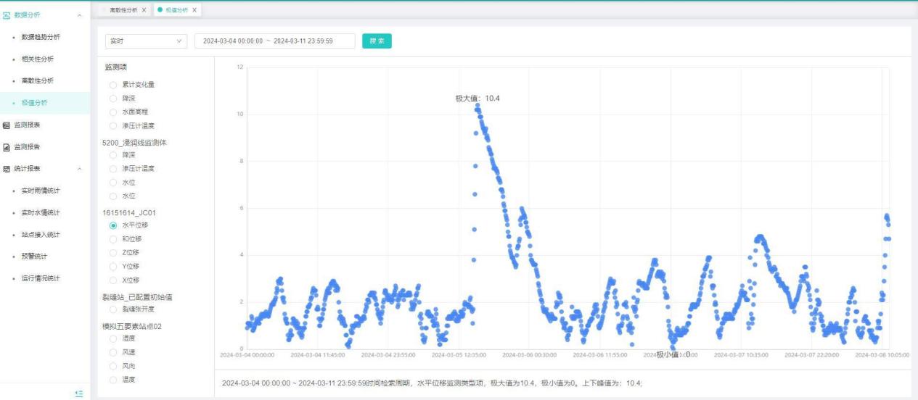The height and width of the screenshot is (400, 918).
Task: Click the 搜索 button
Action: click(377, 41)
